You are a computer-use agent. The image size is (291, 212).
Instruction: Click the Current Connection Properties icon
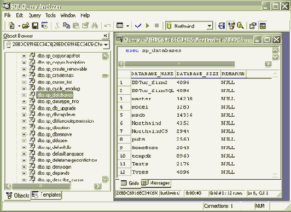[x=253, y=26]
